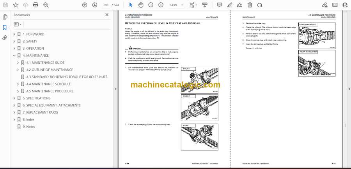The image size is (351, 169).
Task: Add document to favorites star
Action: (x=16, y=5)
